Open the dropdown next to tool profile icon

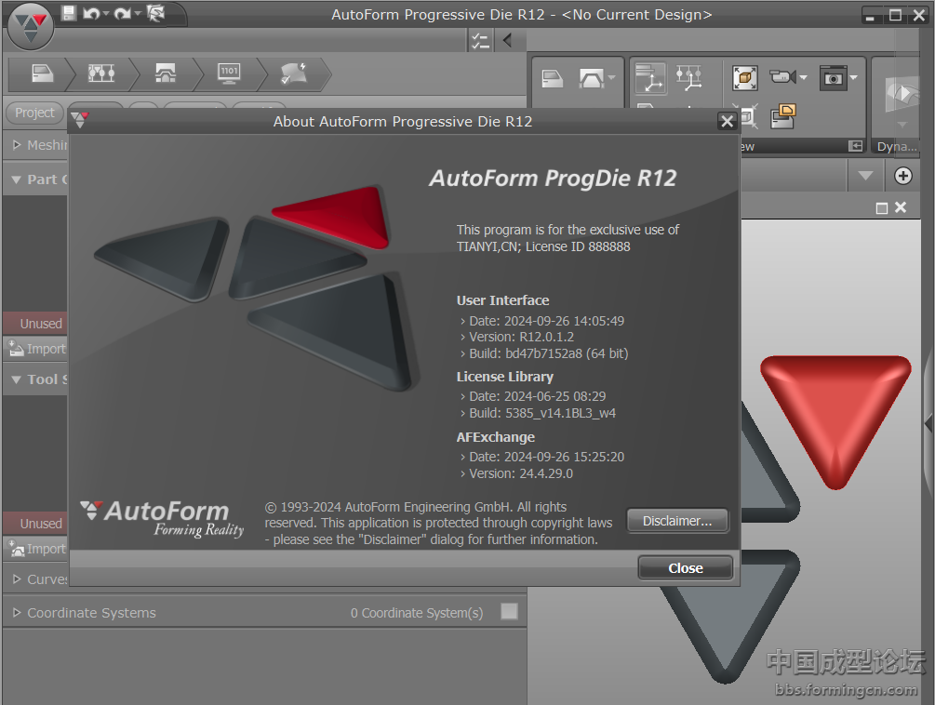pos(612,77)
